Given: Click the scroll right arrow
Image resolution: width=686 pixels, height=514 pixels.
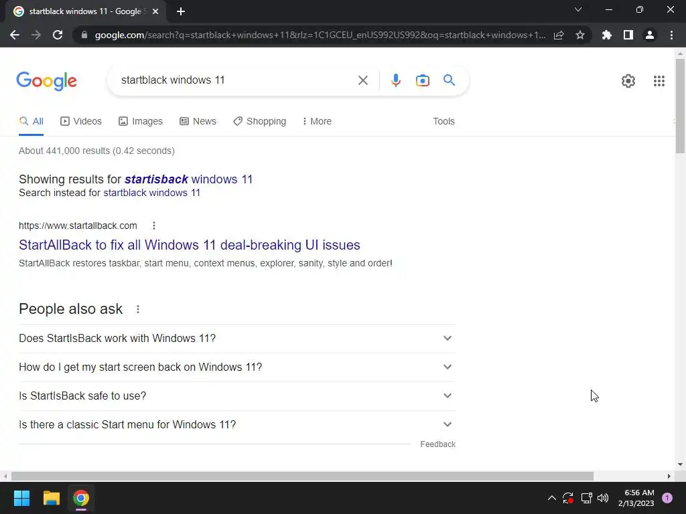Looking at the screenshot, I should tap(669, 476).
